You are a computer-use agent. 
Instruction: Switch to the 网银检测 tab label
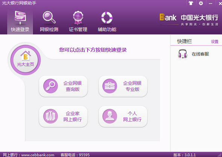pos(49,29)
